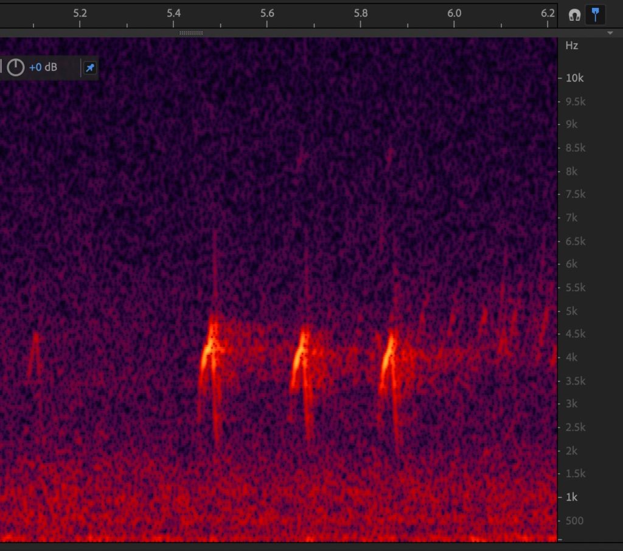Click the 8k frequency label
This screenshot has height=551, width=623.
click(x=571, y=171)
